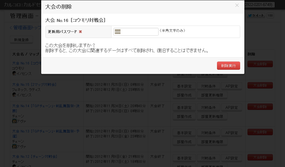Click アヴァ avatar icon in No.14 row
Image resolution: width=285 pixels, height=167 pixels.
pyautogui.click(x=14, y=121)
